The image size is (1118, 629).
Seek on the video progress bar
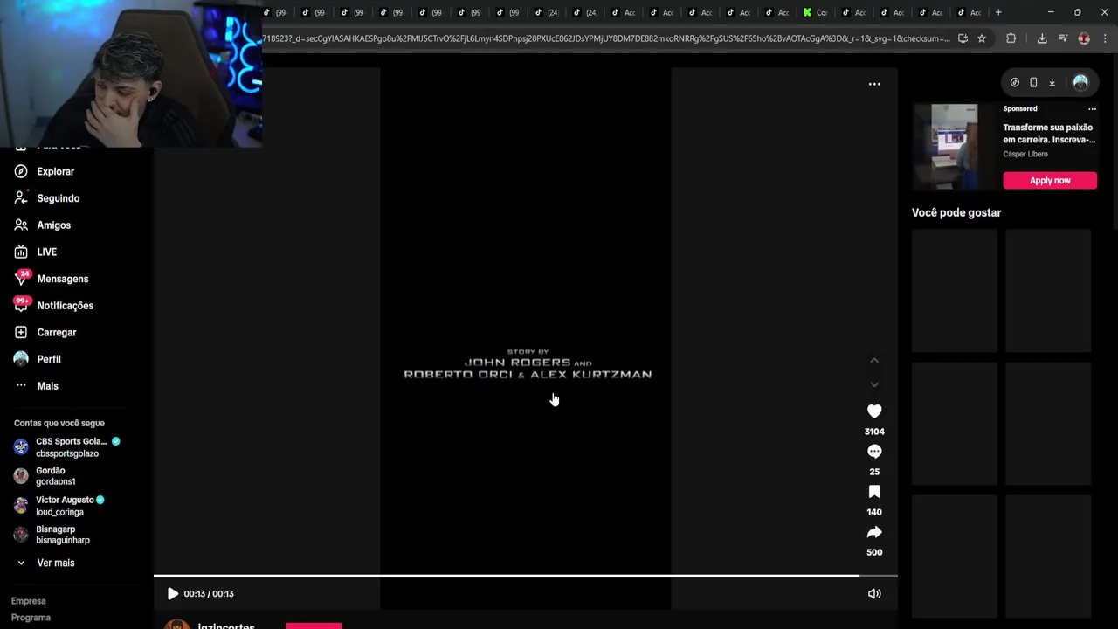[525, 576]
